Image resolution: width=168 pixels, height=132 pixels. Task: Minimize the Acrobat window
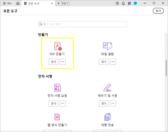click(145, 3)
